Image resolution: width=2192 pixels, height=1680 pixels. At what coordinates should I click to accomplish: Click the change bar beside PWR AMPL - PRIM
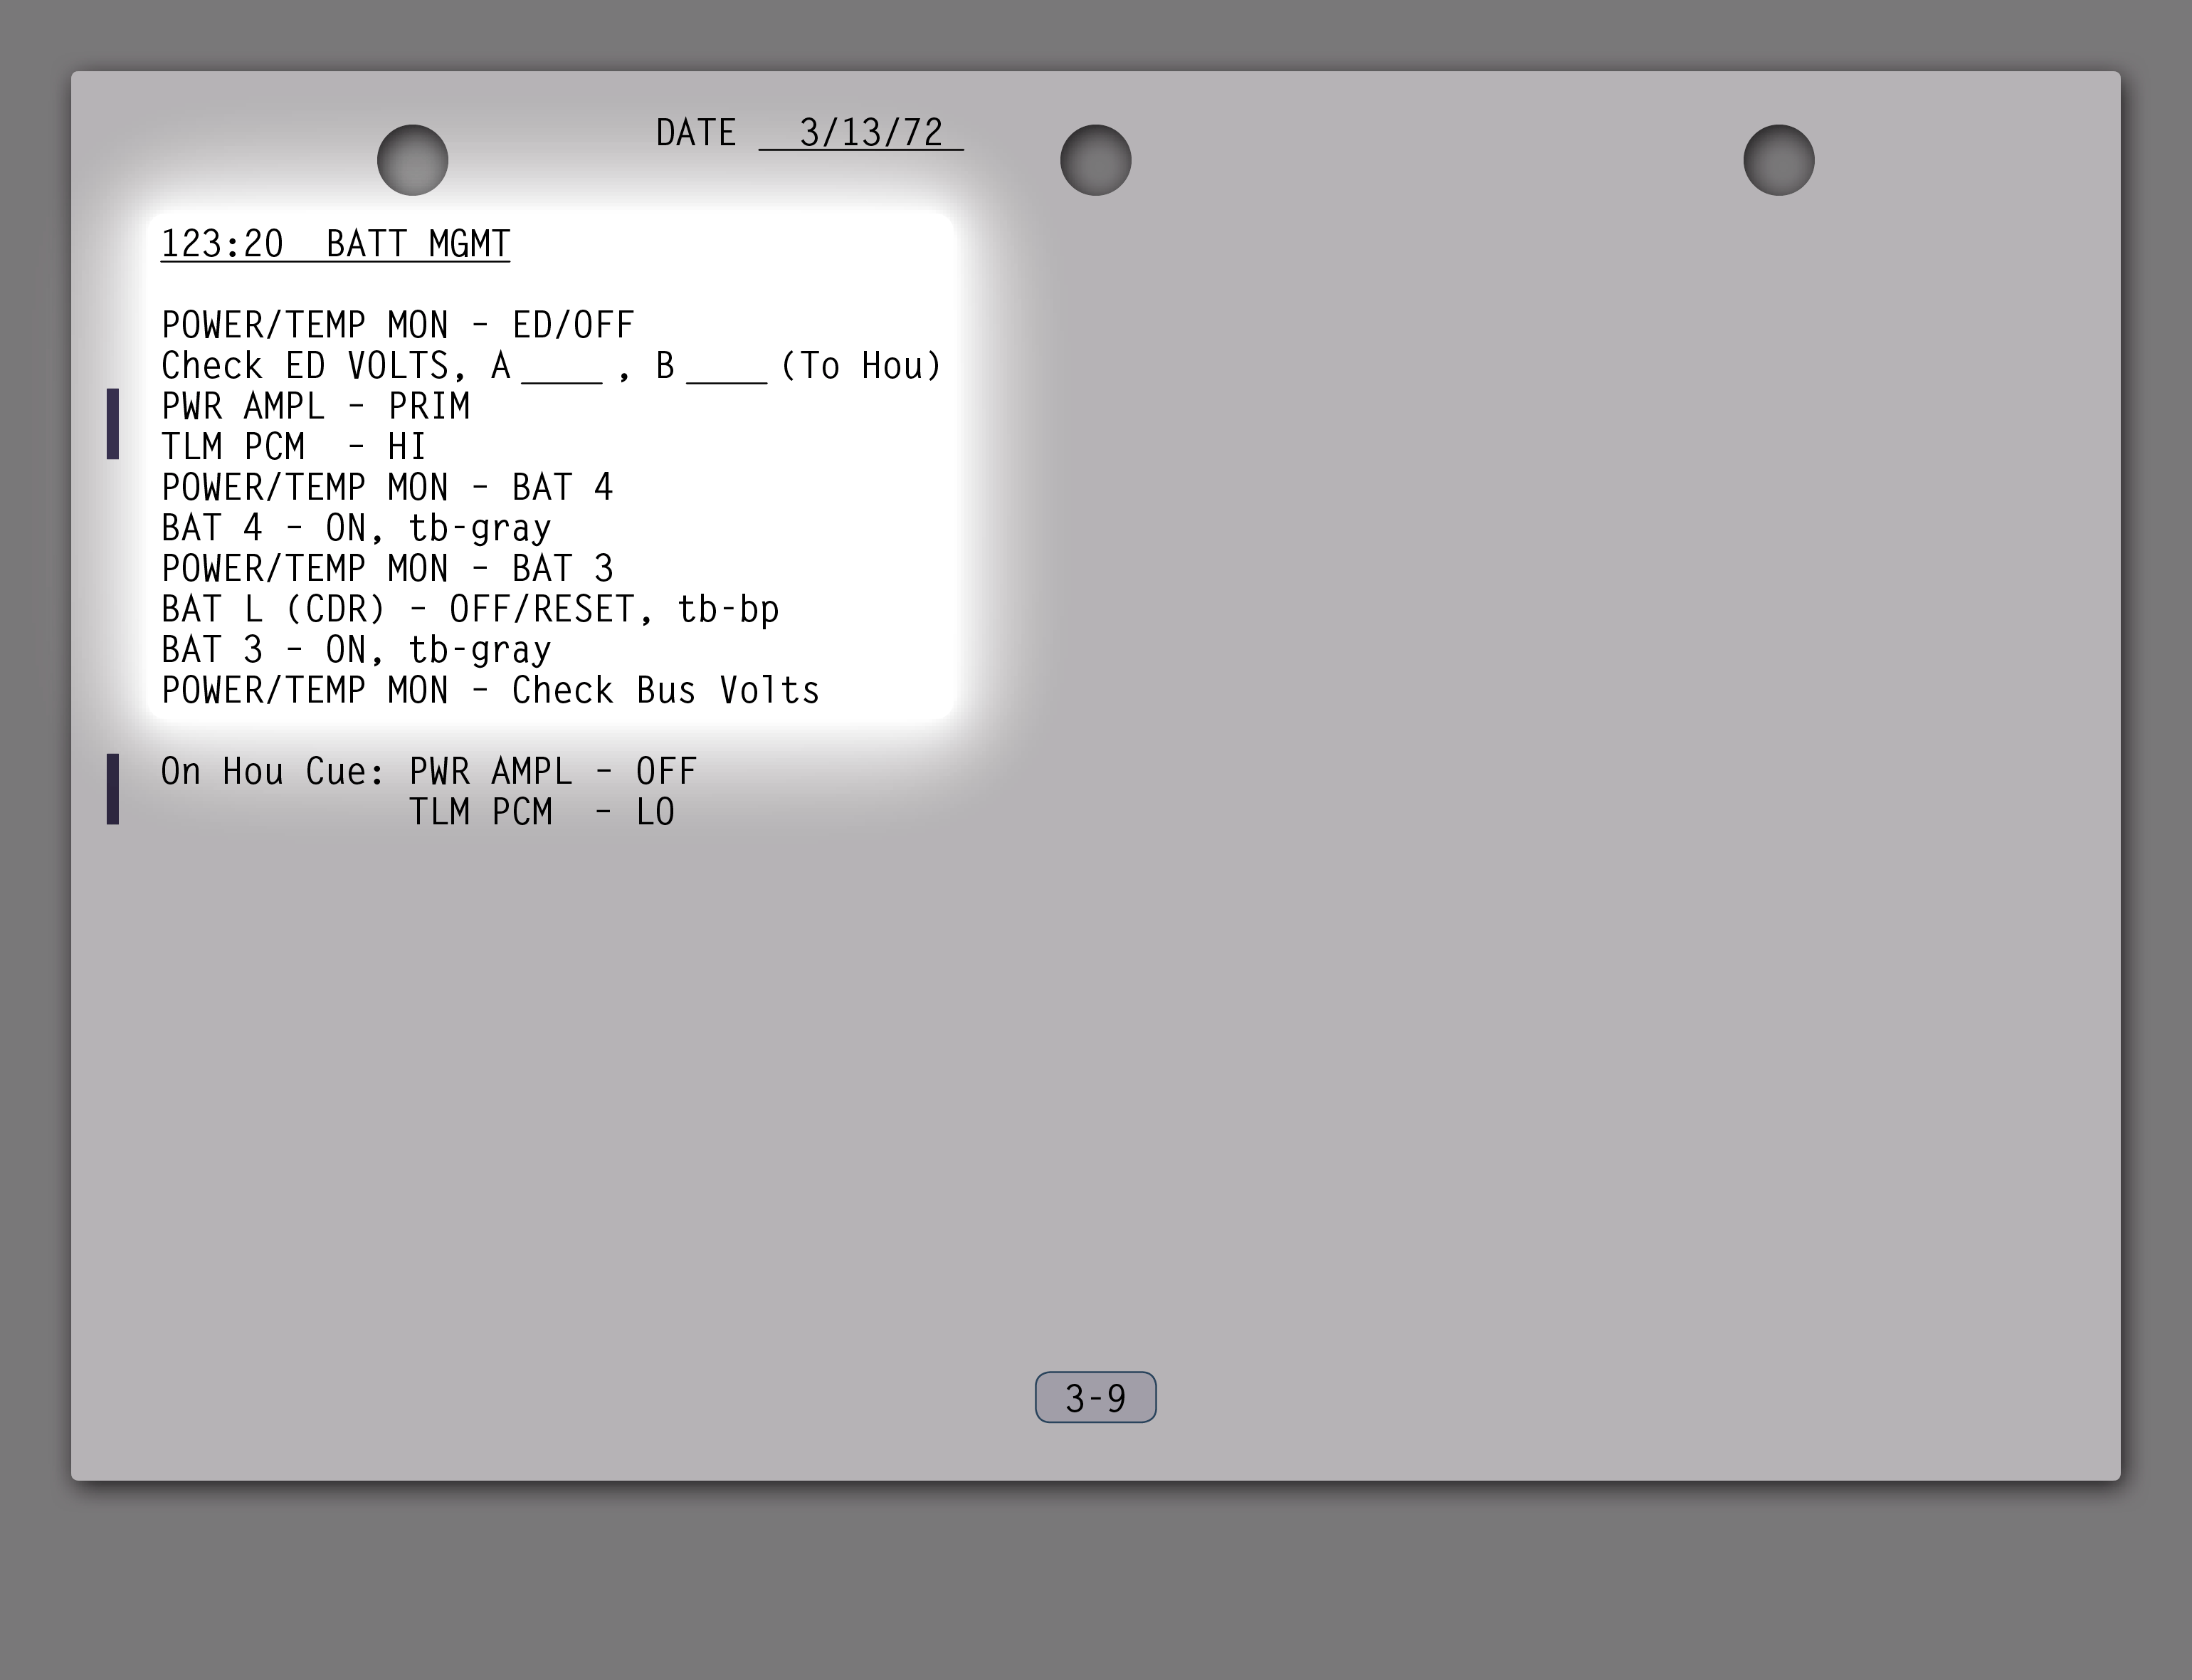[x=113, y=424]
